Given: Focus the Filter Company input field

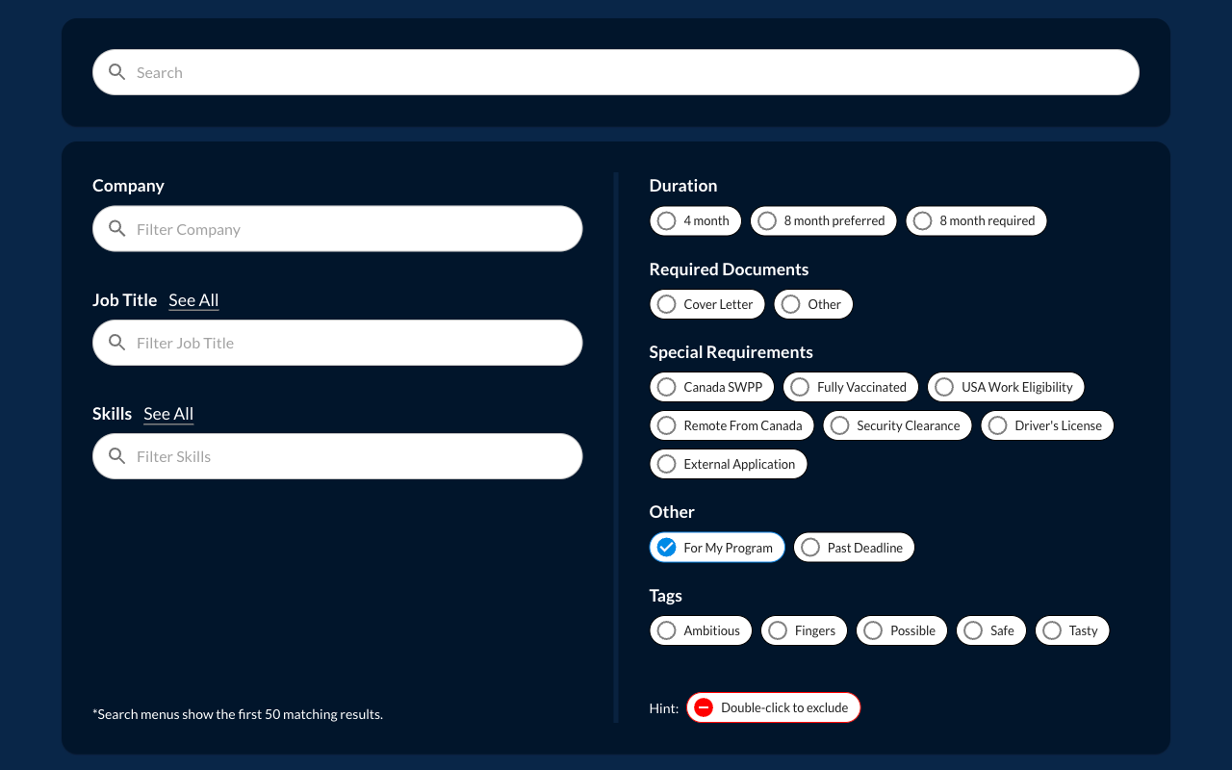Looking at the screenshot, I should click(338, 229).
